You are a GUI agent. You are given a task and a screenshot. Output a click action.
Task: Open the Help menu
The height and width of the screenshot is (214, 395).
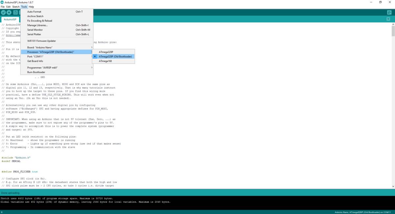[31, 7]
